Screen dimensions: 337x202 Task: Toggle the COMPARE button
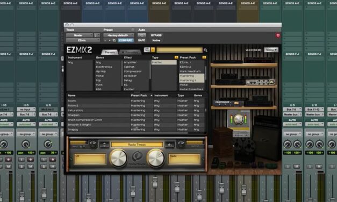[x=126, y=40]
